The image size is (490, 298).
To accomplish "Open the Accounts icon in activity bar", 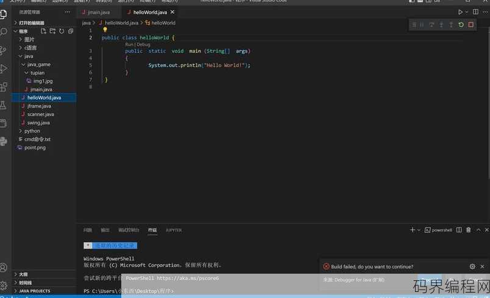I will [4, 268].
